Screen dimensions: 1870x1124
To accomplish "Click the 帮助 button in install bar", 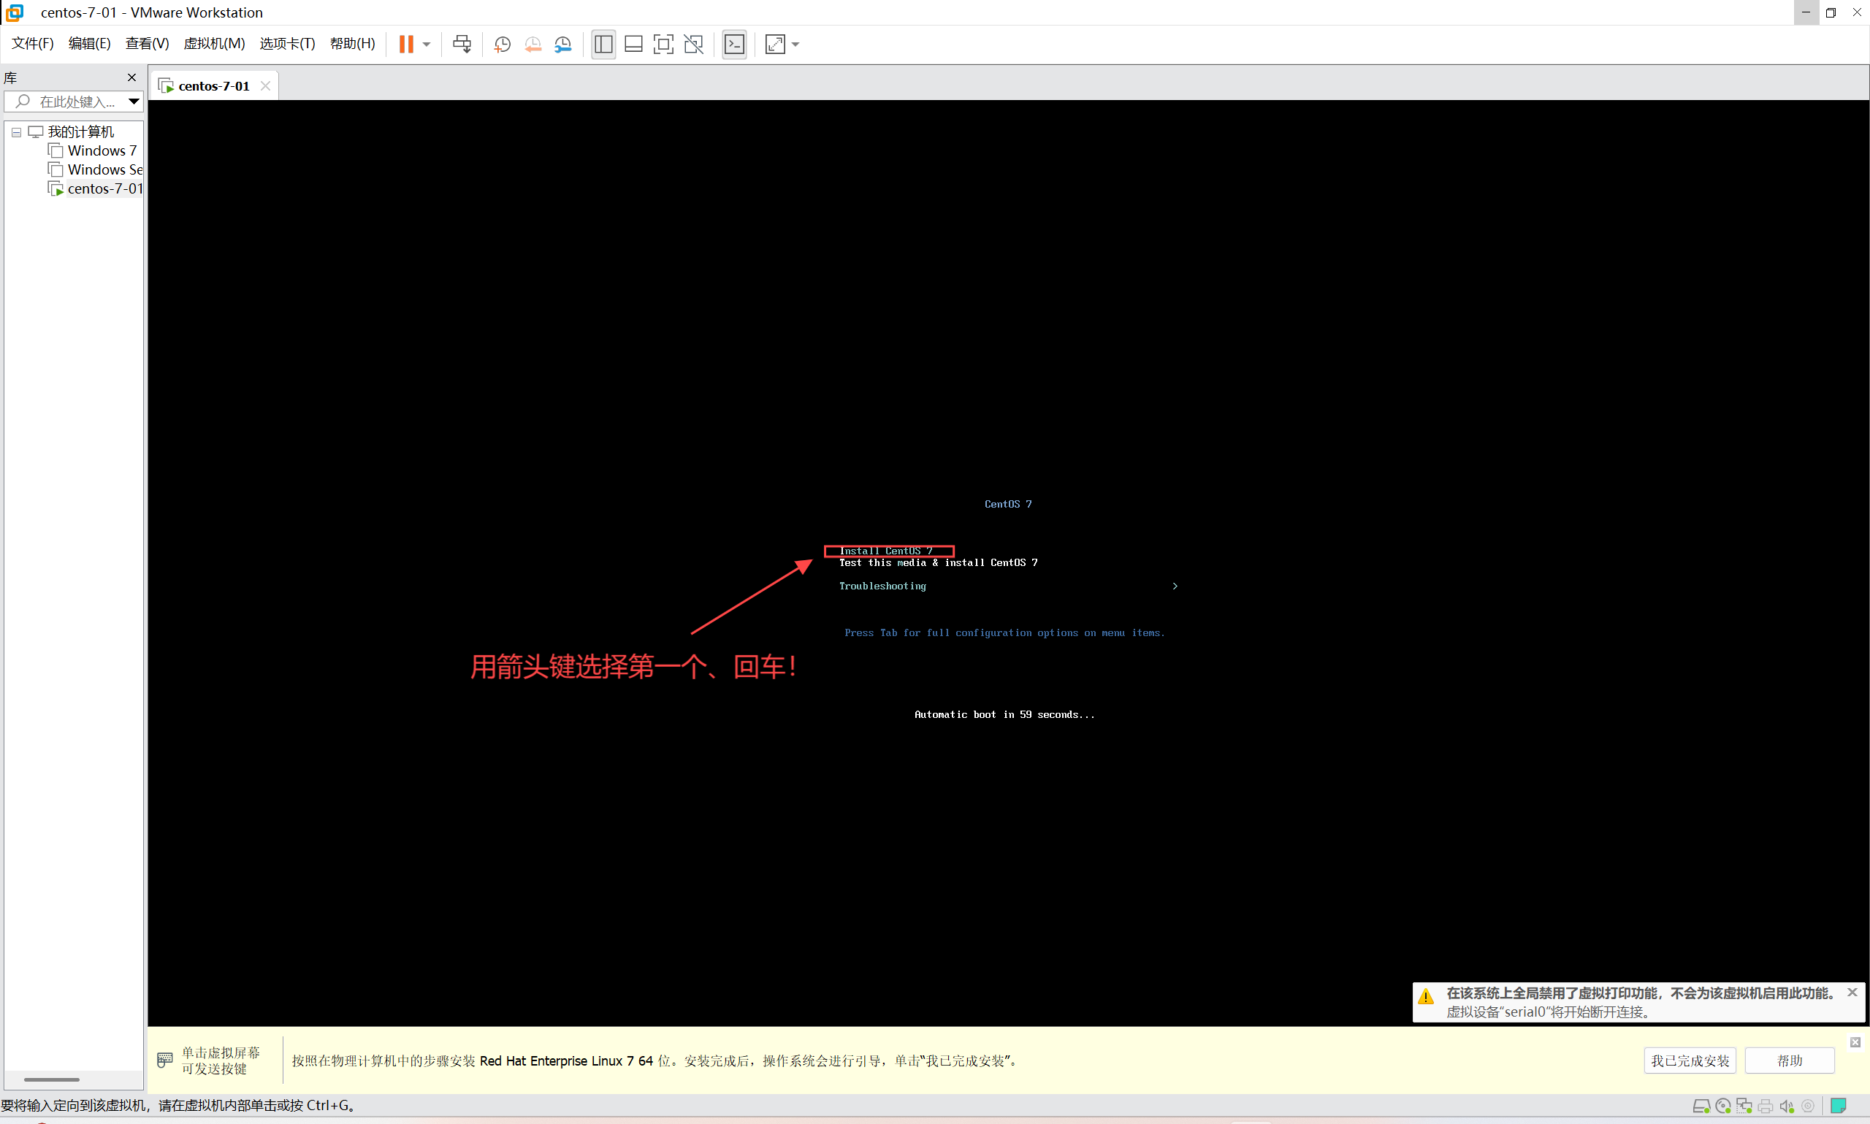I will [1789, 1060].
